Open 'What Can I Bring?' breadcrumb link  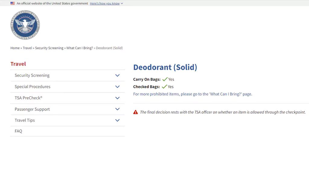pos(80,48)
